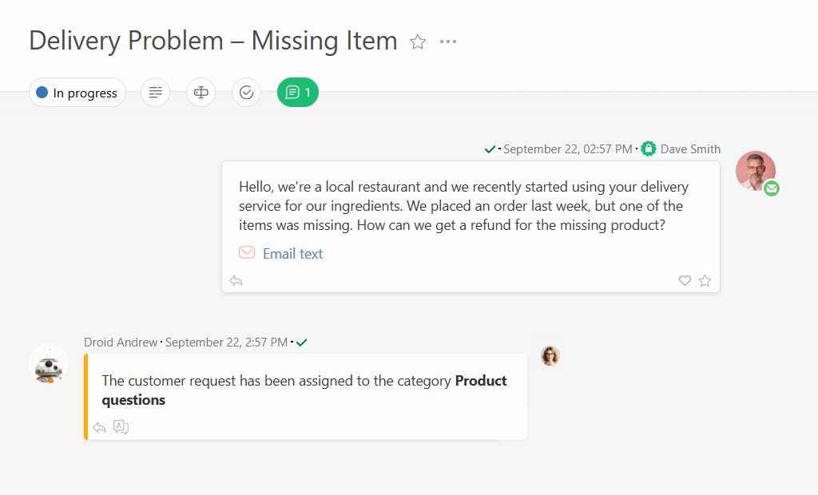Open the In progress status selector

(x=77, y=92)
